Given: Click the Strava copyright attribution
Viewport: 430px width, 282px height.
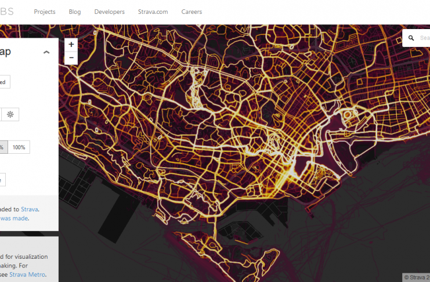Looking at the screenshot, I should [417, 277].
